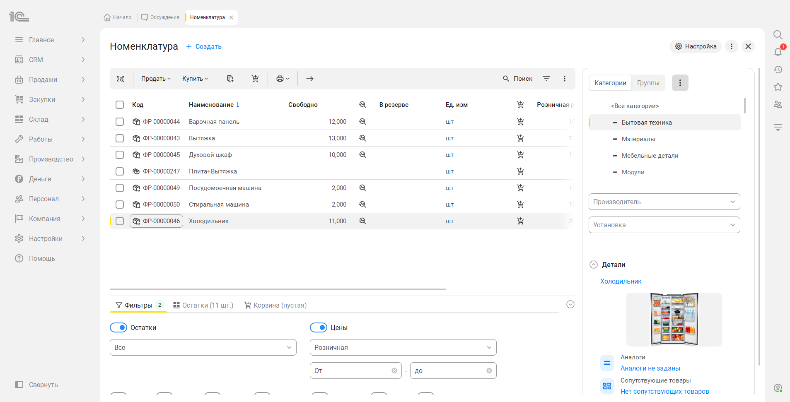Click the analogs equals icon

607,363
